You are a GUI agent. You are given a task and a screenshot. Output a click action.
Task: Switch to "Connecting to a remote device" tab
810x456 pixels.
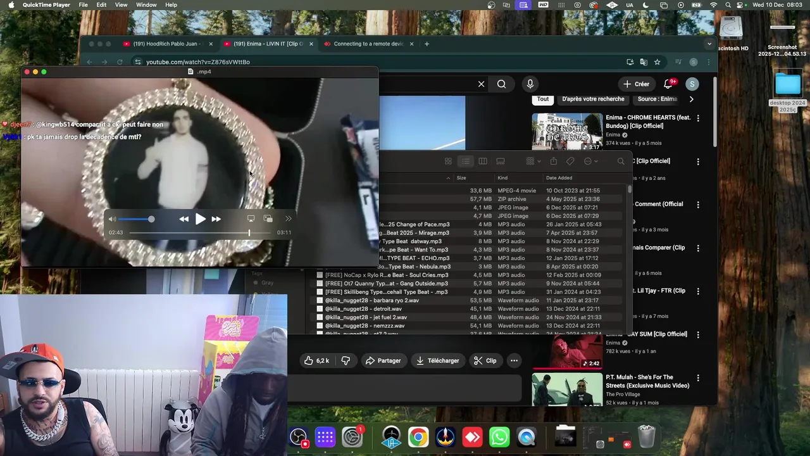(369, 44)
